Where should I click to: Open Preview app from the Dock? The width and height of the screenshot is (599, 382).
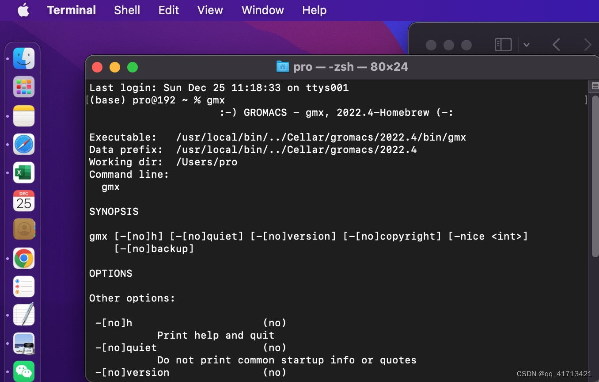click(x=24, y=344)
